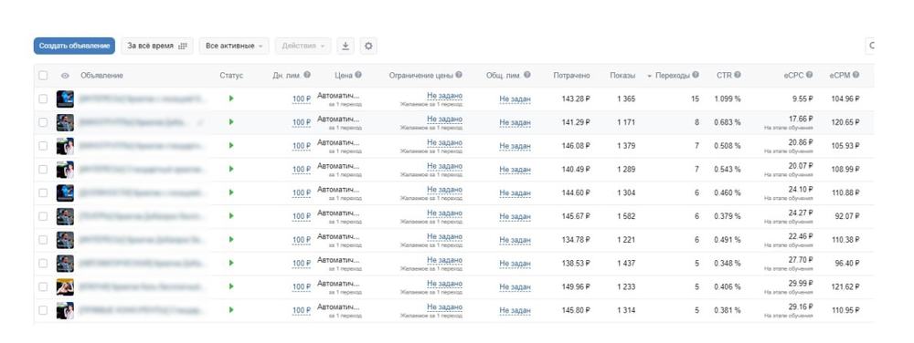Click the 121.62 ₽ eCPM value

845,286
